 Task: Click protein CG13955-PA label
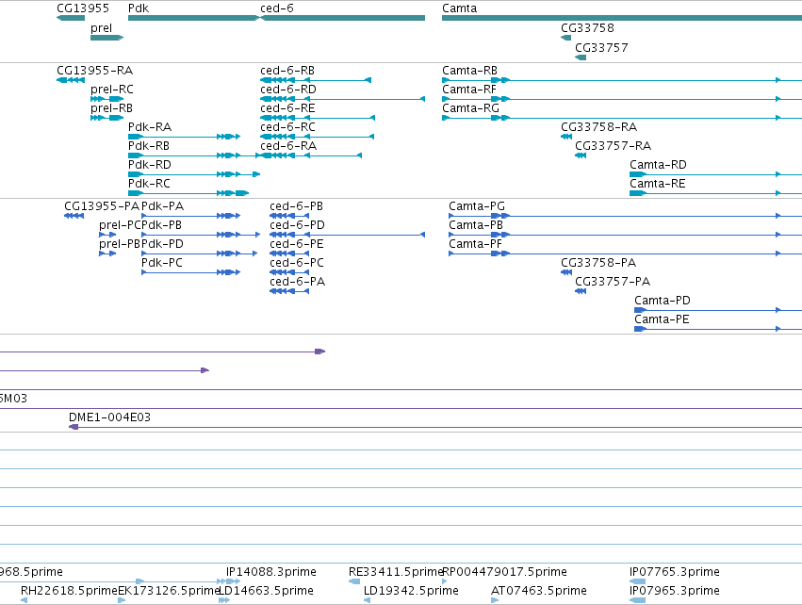pos(102,206)
